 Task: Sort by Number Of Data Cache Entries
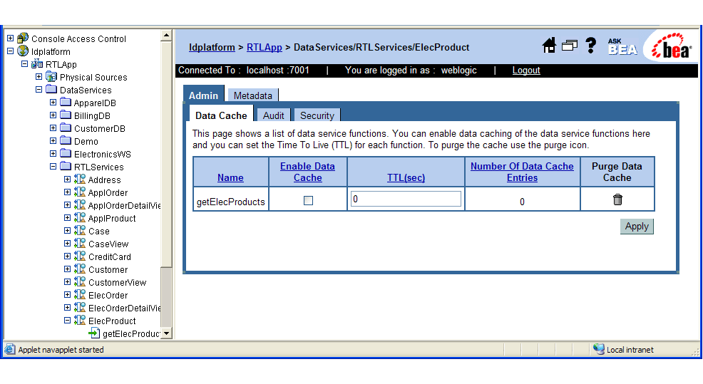[x=522, y=172]
